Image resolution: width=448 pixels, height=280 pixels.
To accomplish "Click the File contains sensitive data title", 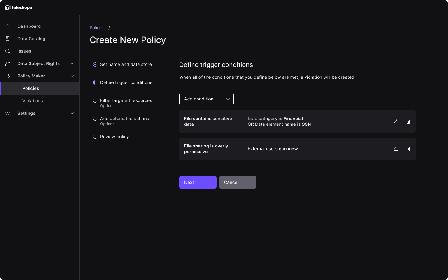I will pos(208,121).
